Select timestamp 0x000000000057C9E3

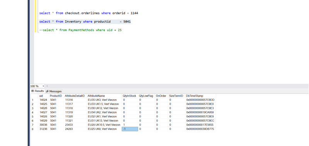(x=200, y=108)
